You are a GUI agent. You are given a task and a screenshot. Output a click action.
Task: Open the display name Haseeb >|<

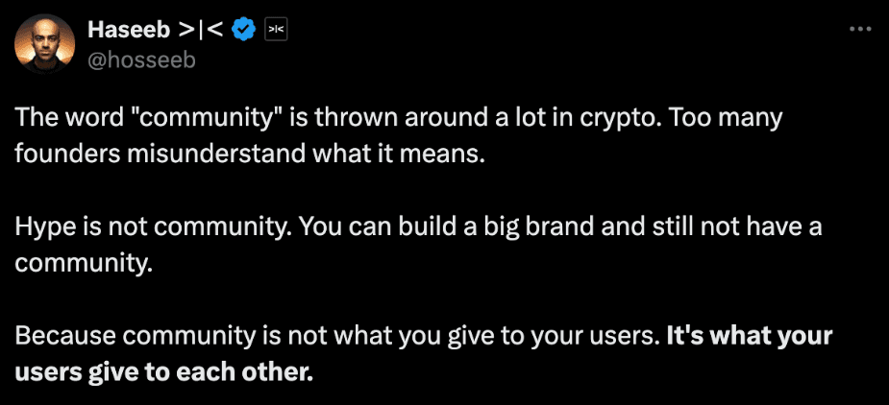click(x=155, y=30)
